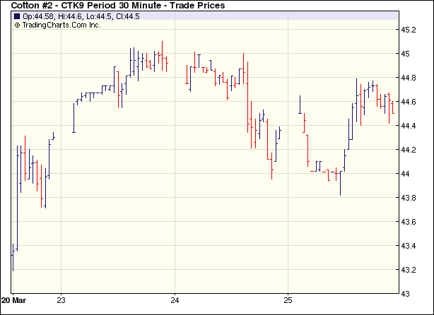The width and height of the screenshot is (434, 315).
Task: Click the 43.2 price axis label
Action: pyautogui.click(x=409, y=270)
